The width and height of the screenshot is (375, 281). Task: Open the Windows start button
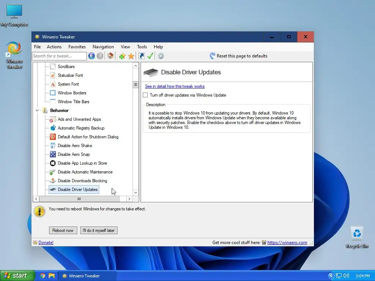(x=17, y=276)
